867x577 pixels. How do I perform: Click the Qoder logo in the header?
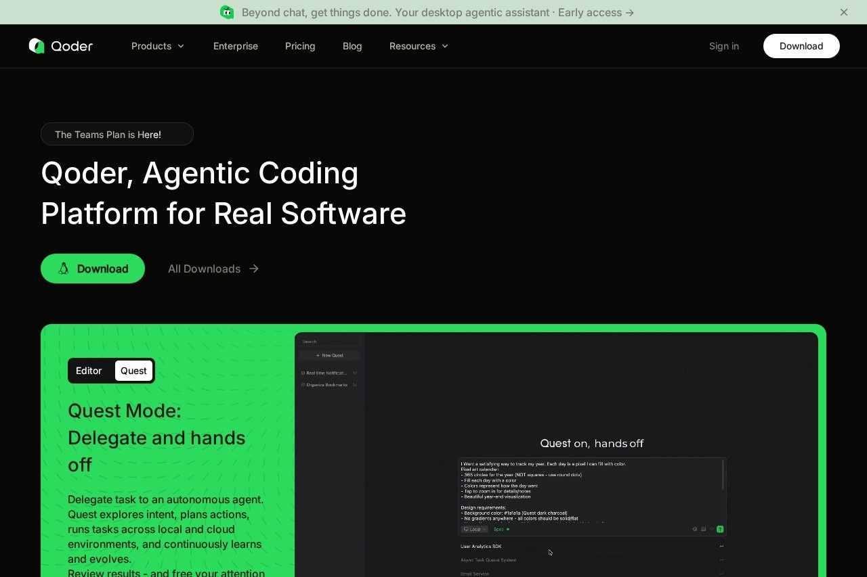(60, 46)
